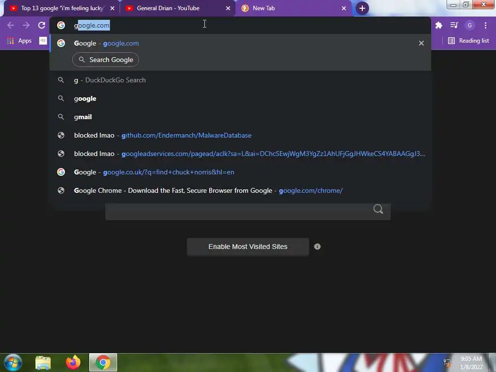Screen dimensions: 496x372
Task: Open the googleadservices.com suggestion
Action: [x=240, y=154]
